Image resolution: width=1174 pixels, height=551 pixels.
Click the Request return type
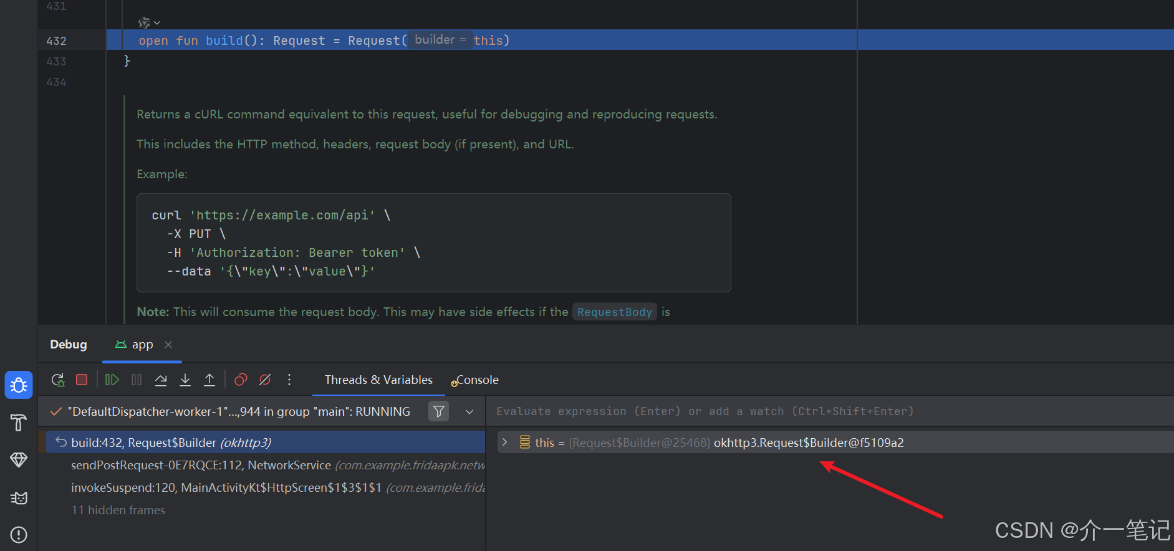point(299,41)
